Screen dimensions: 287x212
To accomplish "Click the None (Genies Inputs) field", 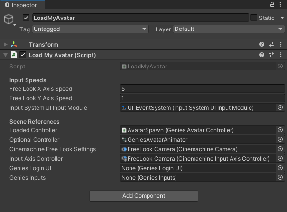I will pos(198,178).
